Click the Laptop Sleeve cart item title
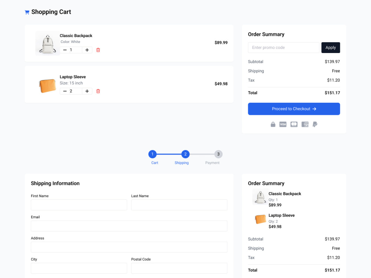This screenshot has height=278, width=371. [x=73, y=77]
